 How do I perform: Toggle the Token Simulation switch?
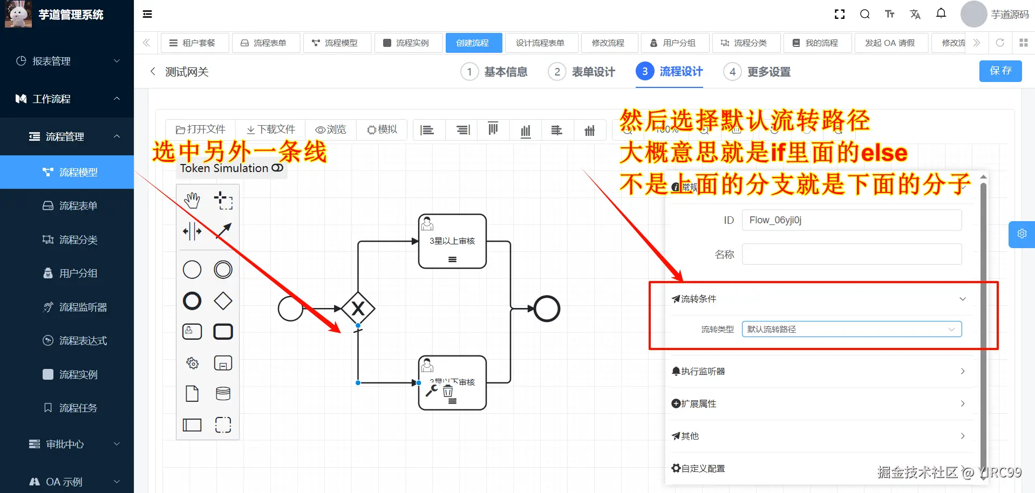pos(277,168)
